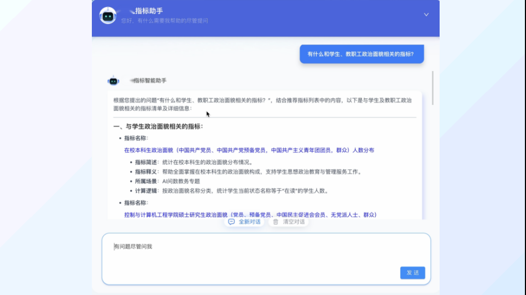Open the 在校本科生政治面貌 indicator link
The width and height of the screenshot is (526, 295).
click(249, 150)
